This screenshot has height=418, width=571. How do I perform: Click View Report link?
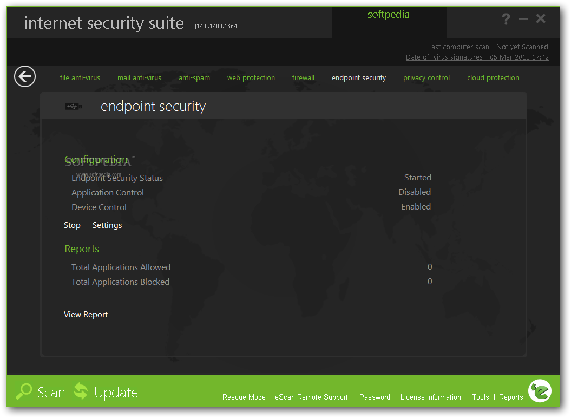(86, 315)
